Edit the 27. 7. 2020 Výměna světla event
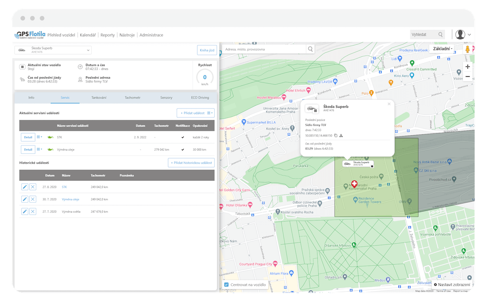487x301 pixels. coord(24,211)
